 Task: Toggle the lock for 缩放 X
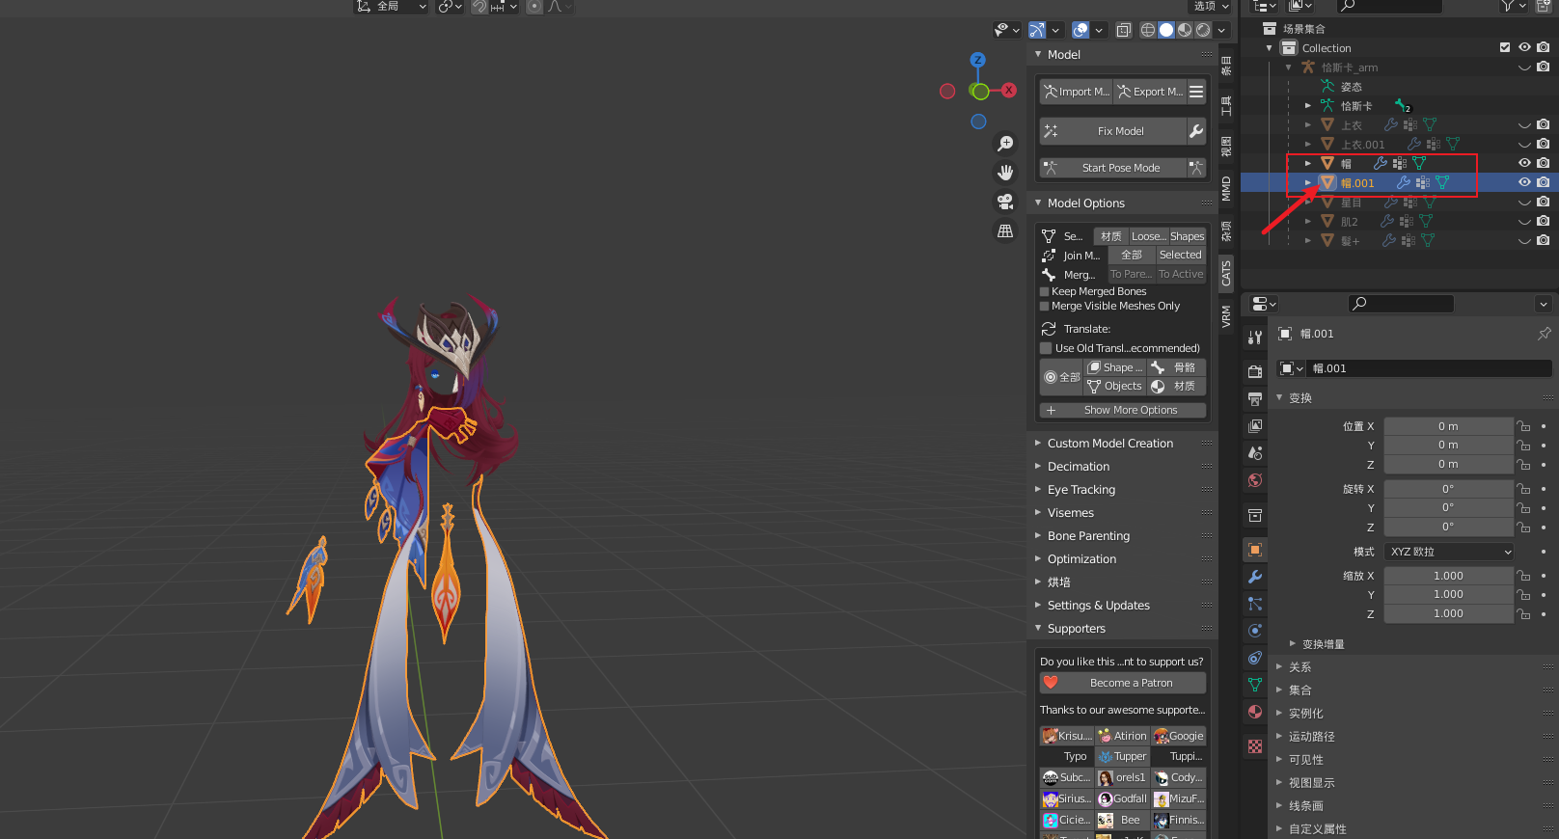[x=1523, y=576]
